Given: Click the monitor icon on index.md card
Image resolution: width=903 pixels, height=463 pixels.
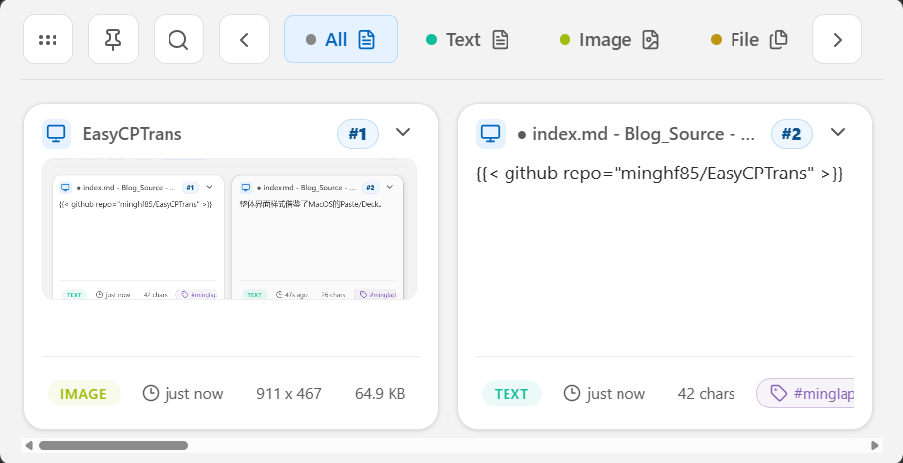Looking at the screenshot, I should (x=490, y=134).
